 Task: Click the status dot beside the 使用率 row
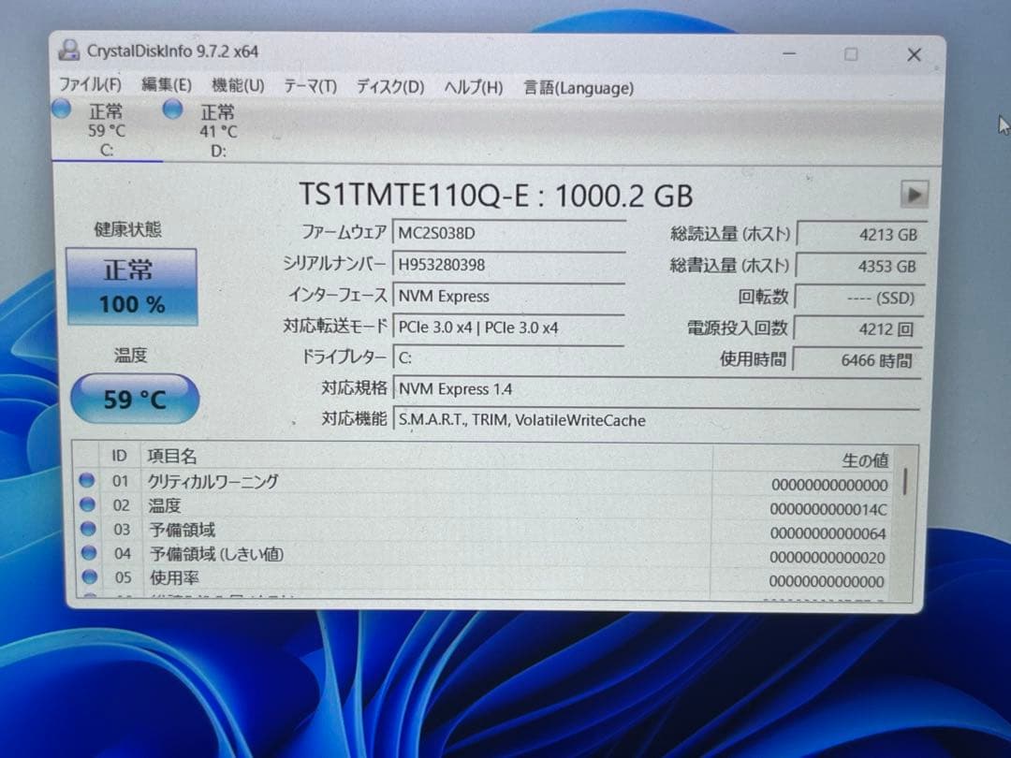pos(87,577)
